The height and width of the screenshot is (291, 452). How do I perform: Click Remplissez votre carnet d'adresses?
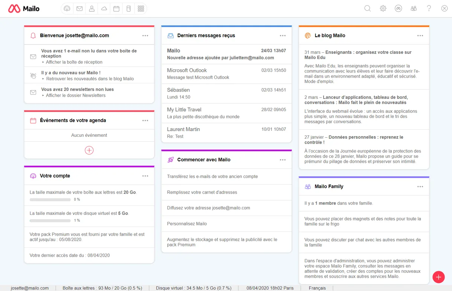[x=202, y=192]
